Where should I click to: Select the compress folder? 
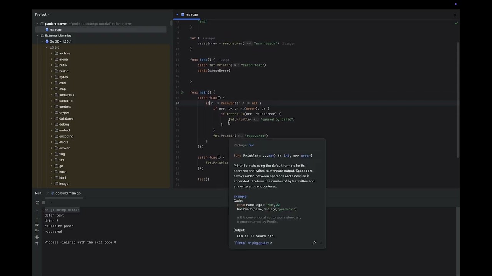click(66, 95)
